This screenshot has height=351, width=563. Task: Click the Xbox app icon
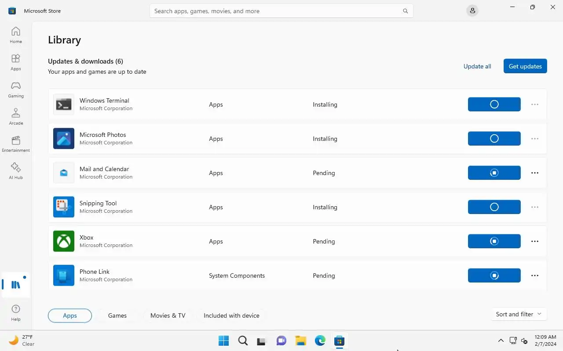click(64, 241)
